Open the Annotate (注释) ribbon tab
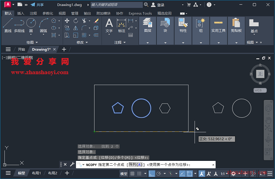The width and height of the screenshot is (275, 179). [33, 13]
